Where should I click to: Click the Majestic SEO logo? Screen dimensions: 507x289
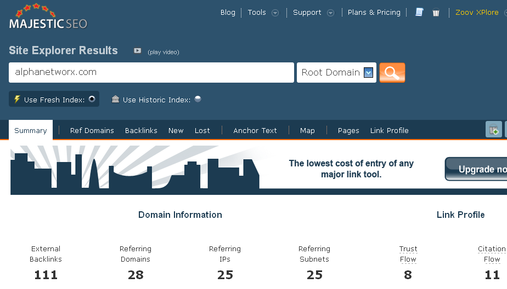[x=48, y=18]
